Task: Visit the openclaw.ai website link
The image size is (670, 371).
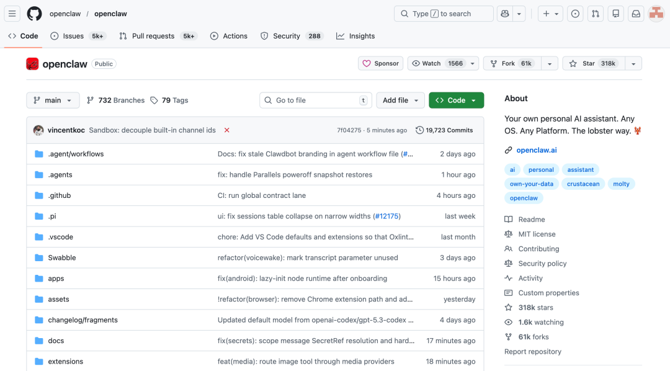Action: [537, 150]
